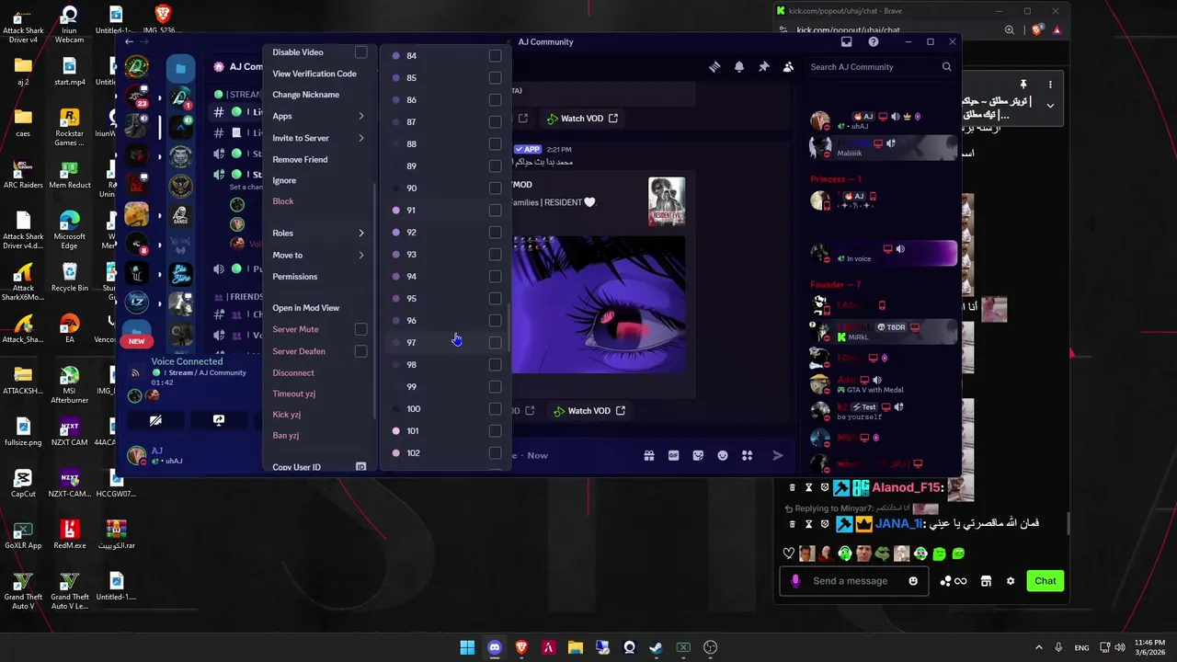1177x662 pixels.
Task: Open the purple eye image
Action: coord(599,305)
